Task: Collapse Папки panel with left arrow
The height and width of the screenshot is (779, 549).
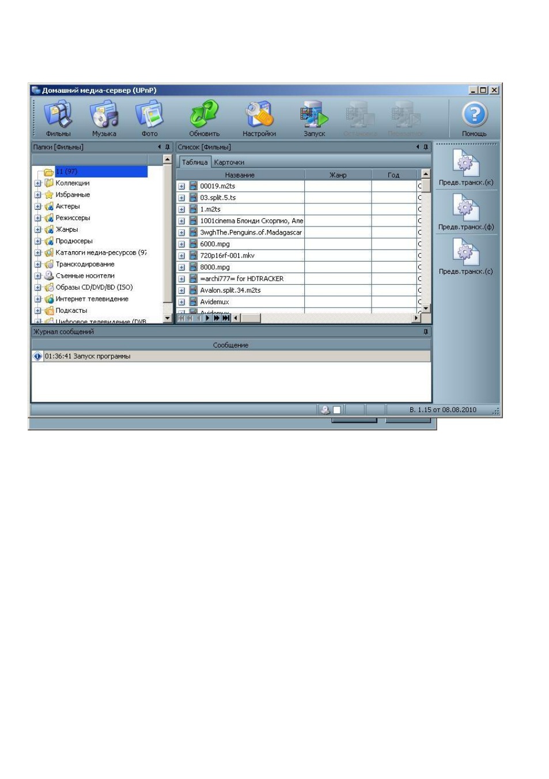Action: [x=160, y=147]
